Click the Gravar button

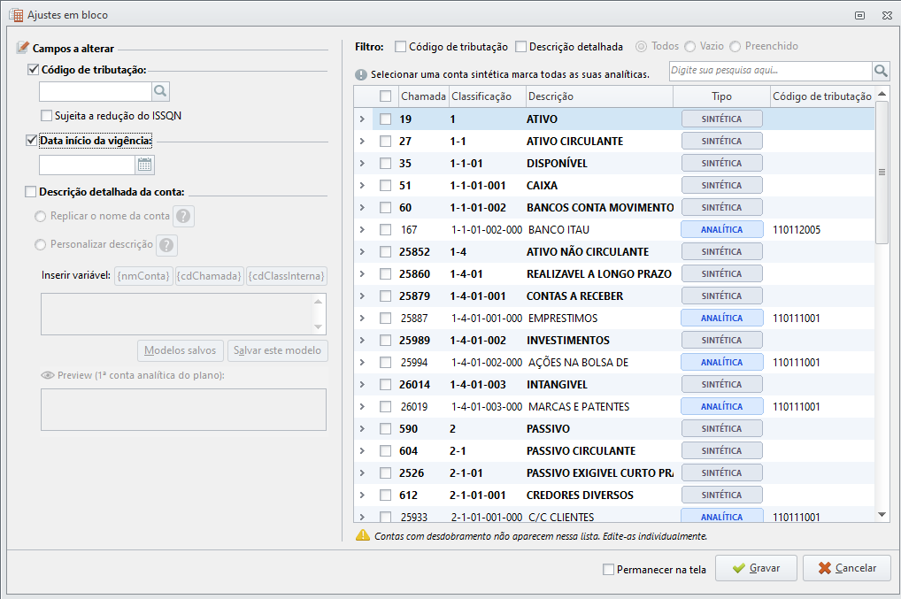point(756,568)
